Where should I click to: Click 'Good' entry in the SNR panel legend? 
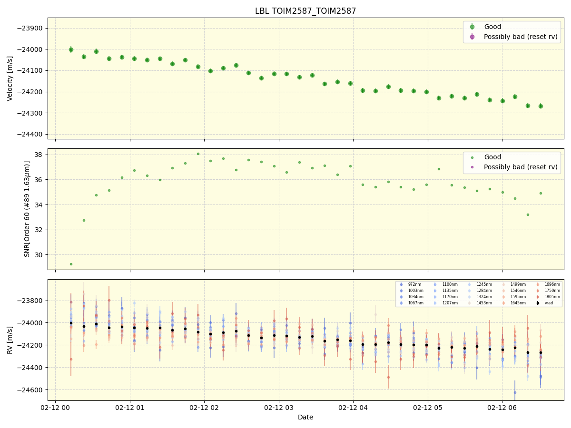[492, 157]
